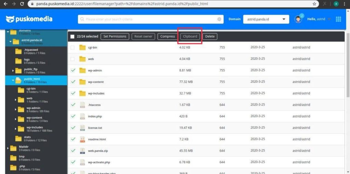Click the browser address bar URL

pyautogui.click(x=122, y=4)
